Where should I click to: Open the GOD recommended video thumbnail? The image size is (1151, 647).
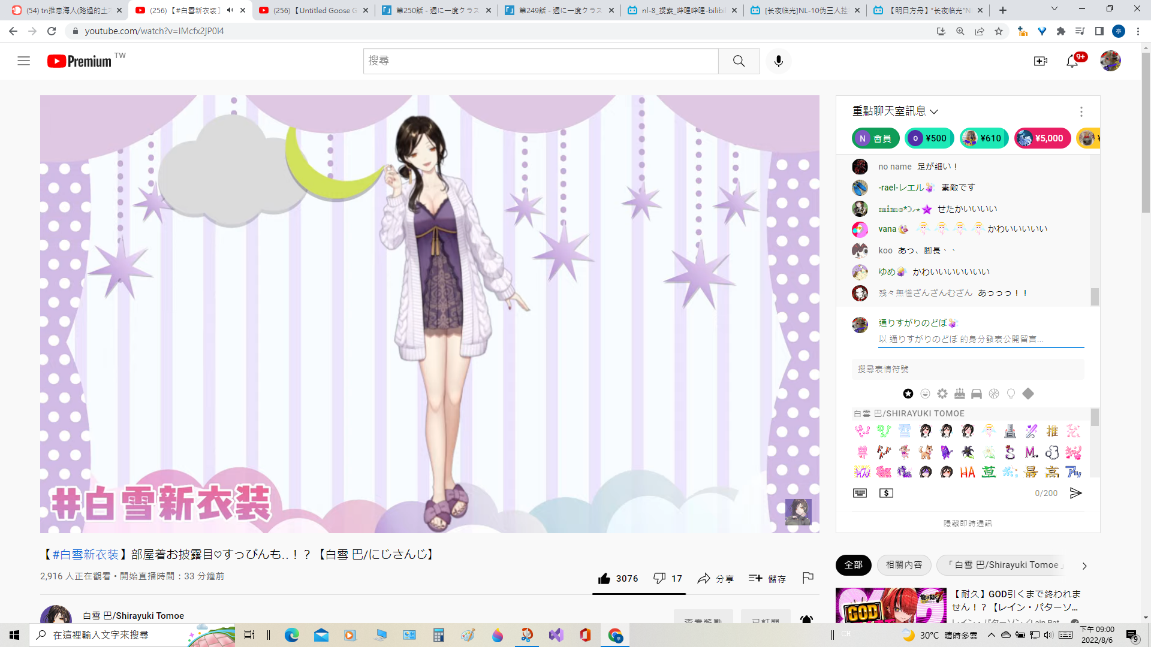click(891, 606)
